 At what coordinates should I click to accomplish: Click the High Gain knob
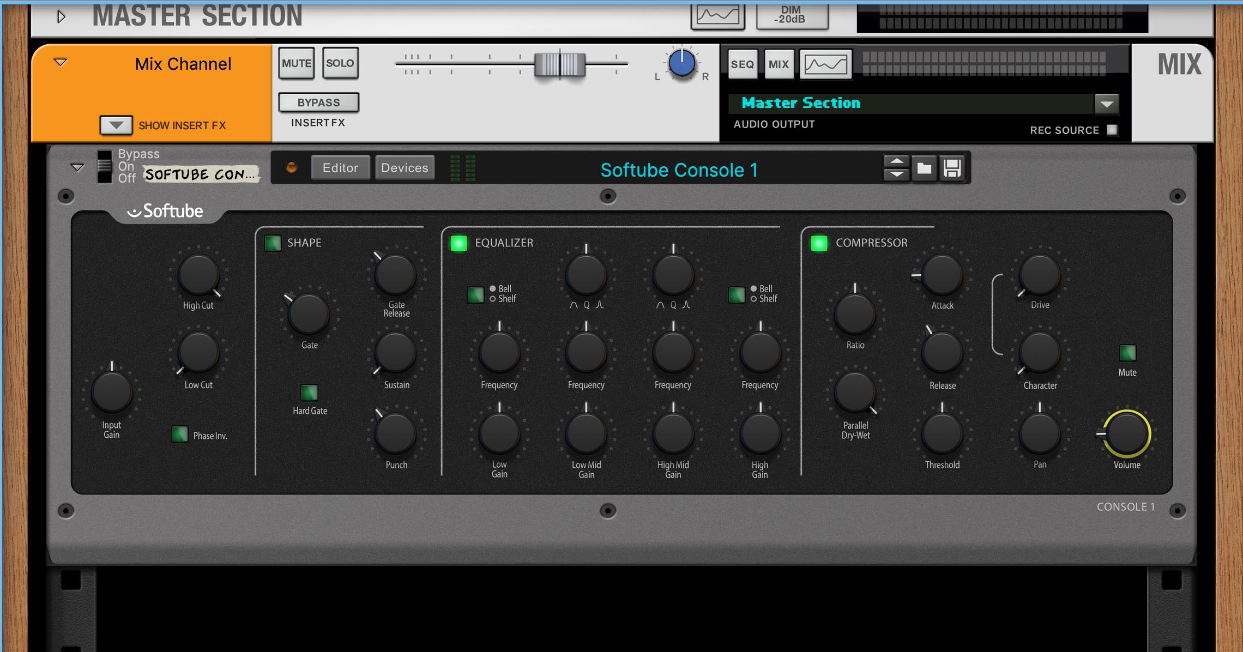point(760,433)
